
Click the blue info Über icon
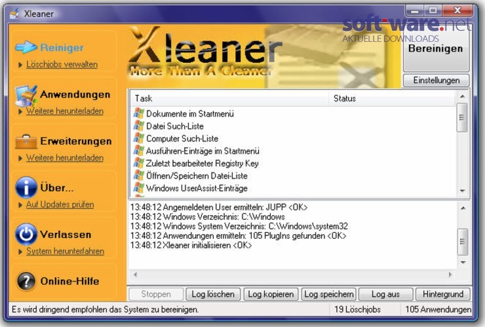tap(26, 188)
